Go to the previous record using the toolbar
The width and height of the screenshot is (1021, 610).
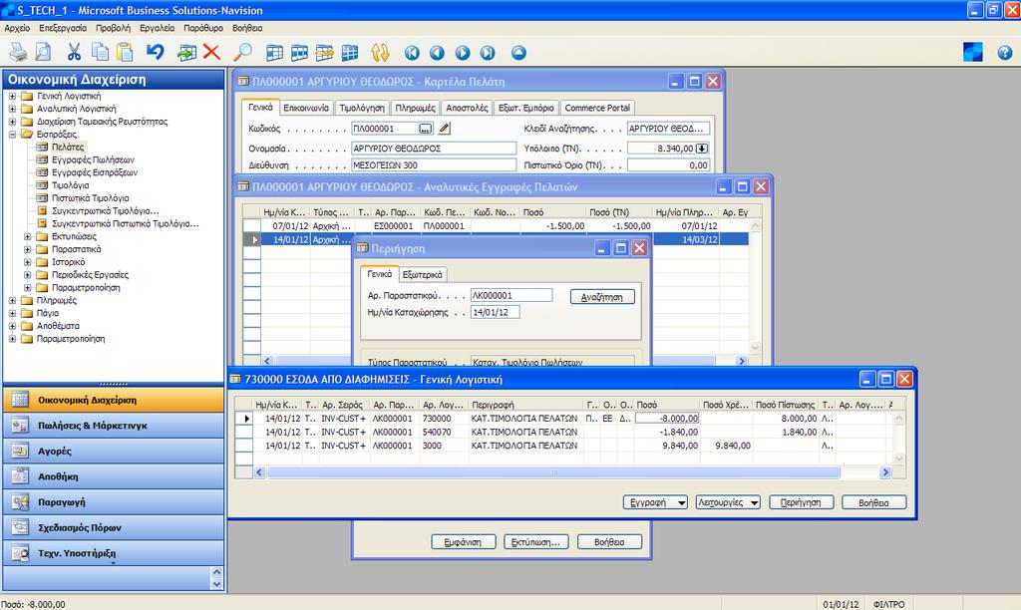(x=437, y=53)
